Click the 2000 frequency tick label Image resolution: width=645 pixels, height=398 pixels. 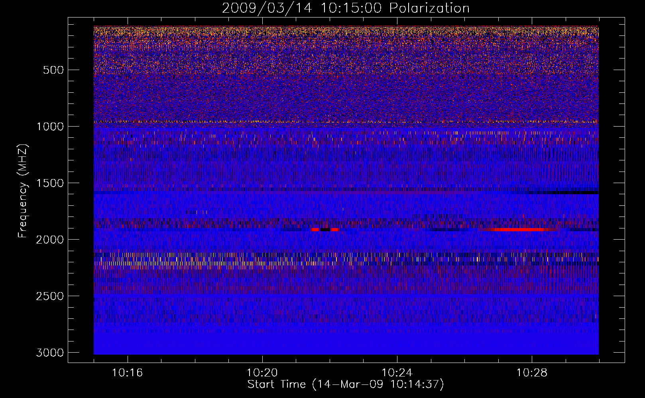click(50, 240)
